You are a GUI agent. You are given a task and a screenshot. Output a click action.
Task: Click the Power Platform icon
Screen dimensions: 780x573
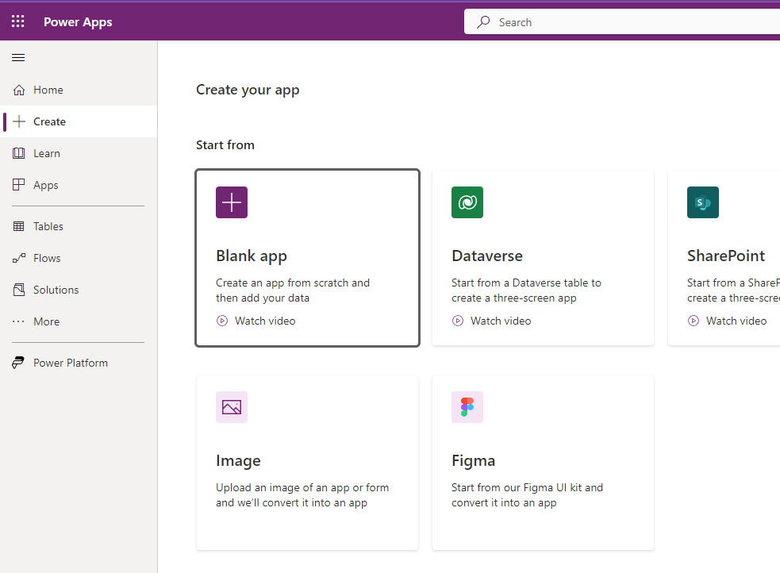pos(18,363)
